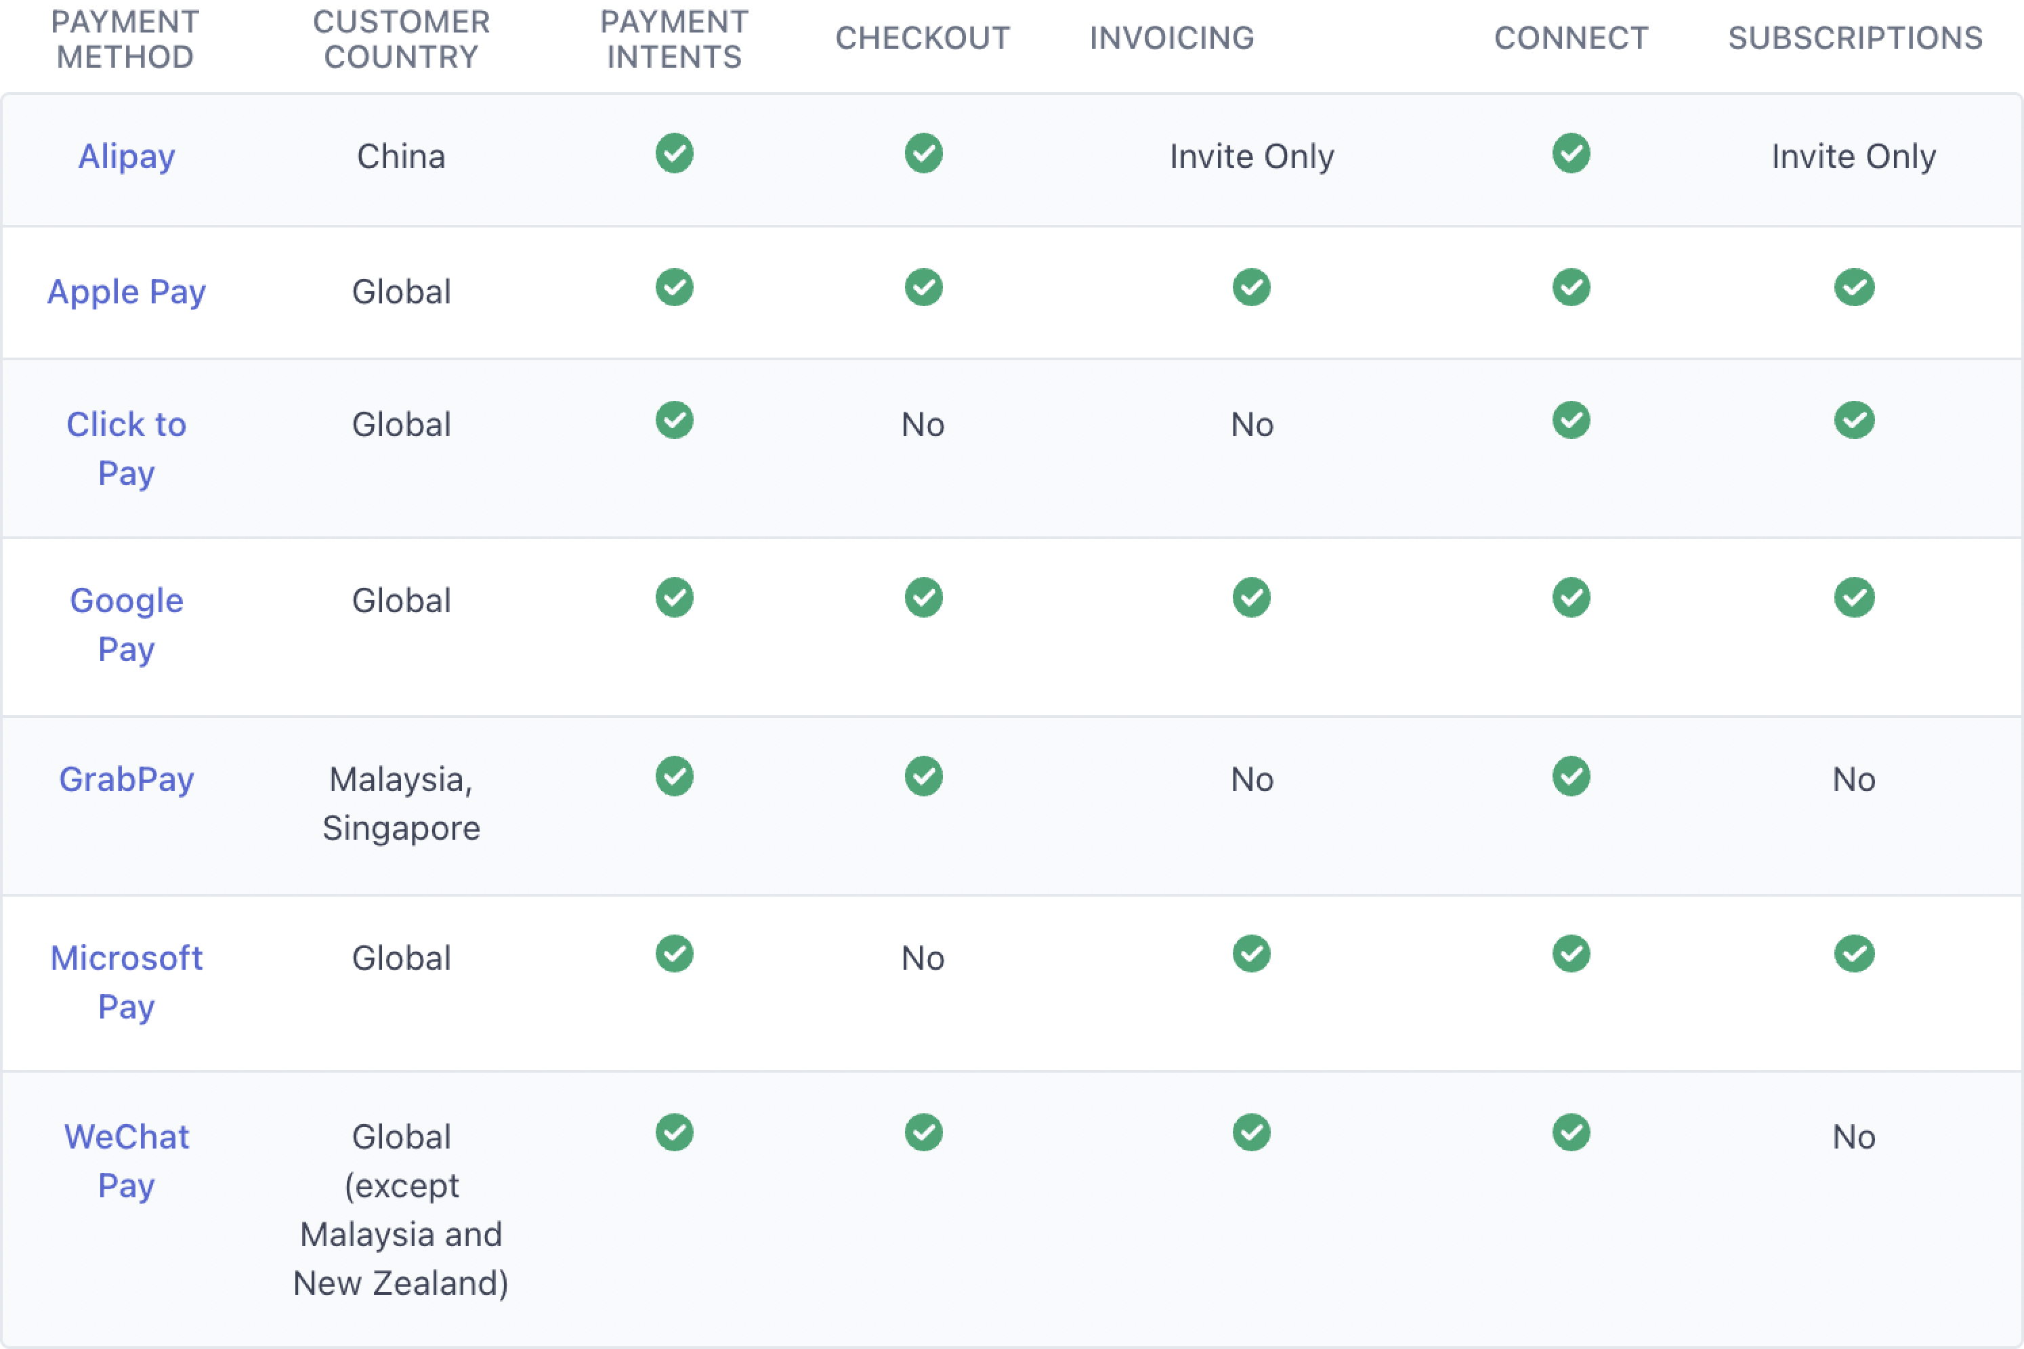This screenshot has width=2024, height=1349.
Task: Click Microsoft Pay's Subscriptions checkmark
Action: click(x=1855, y=954)
